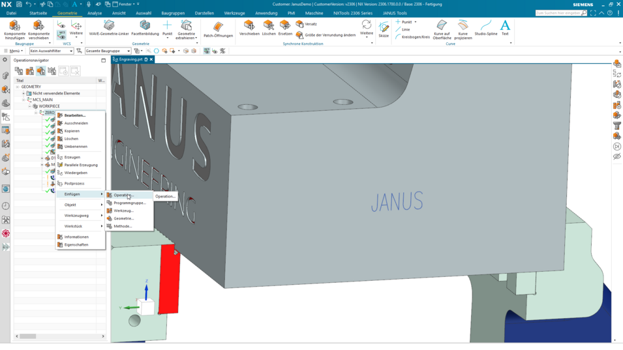Screen dimensions: 623x350
Task: Select Ersetzen face tool
Action: click(x=285, y=28)
